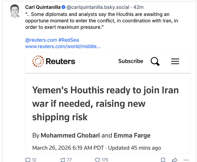Click the #RedSea hashtag
Viewport: 197px width, 162px height.
68,40
